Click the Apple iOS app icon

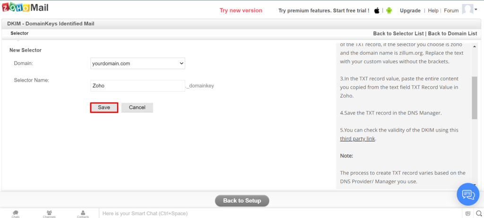pyautogui.click(x=377, y=10)
